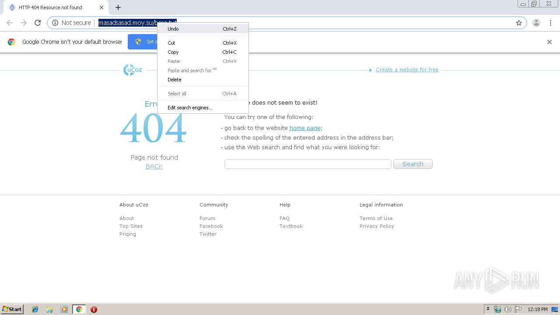Focus the web search input field
This screenshot has width=560, height=315.
point(308,164)
